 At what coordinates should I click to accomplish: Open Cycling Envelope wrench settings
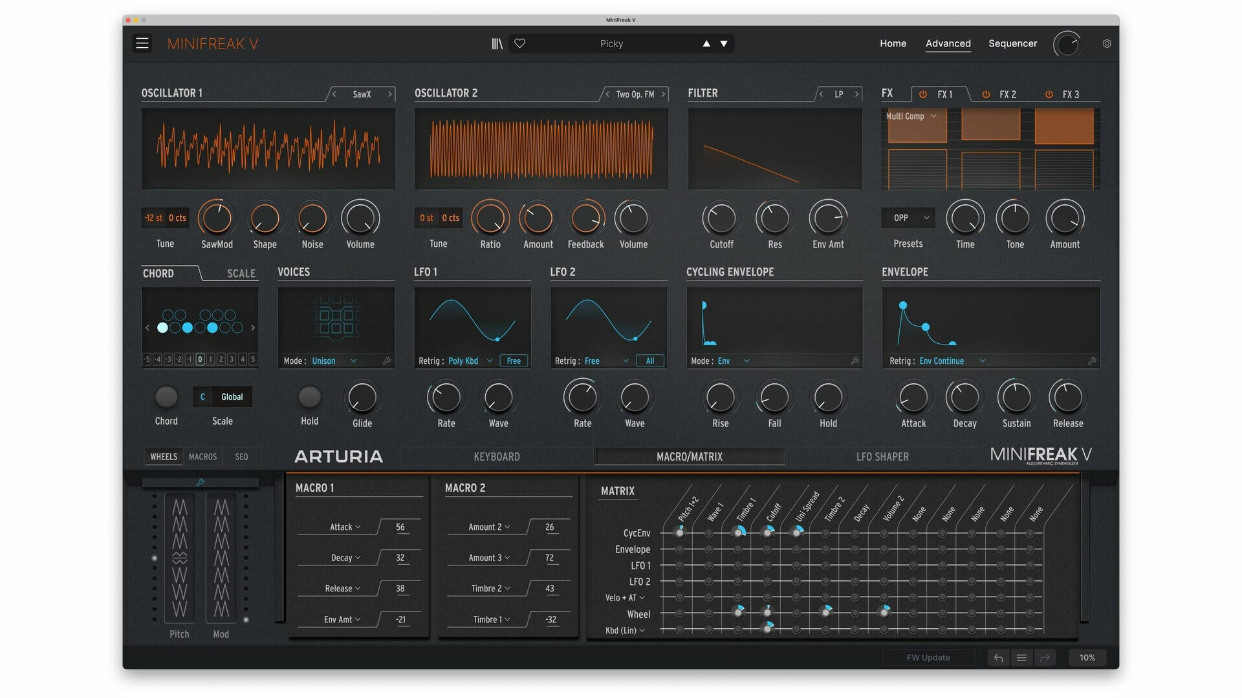click(x=855, y=361)
